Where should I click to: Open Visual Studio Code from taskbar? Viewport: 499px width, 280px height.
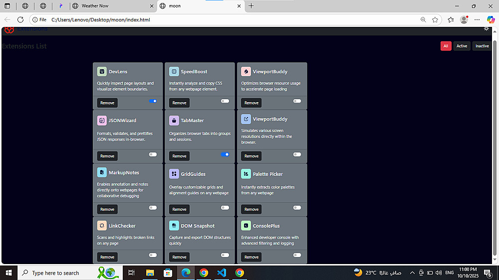click(222, 273)
